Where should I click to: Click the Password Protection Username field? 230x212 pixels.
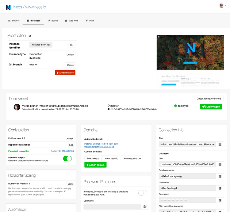(112, 206)
